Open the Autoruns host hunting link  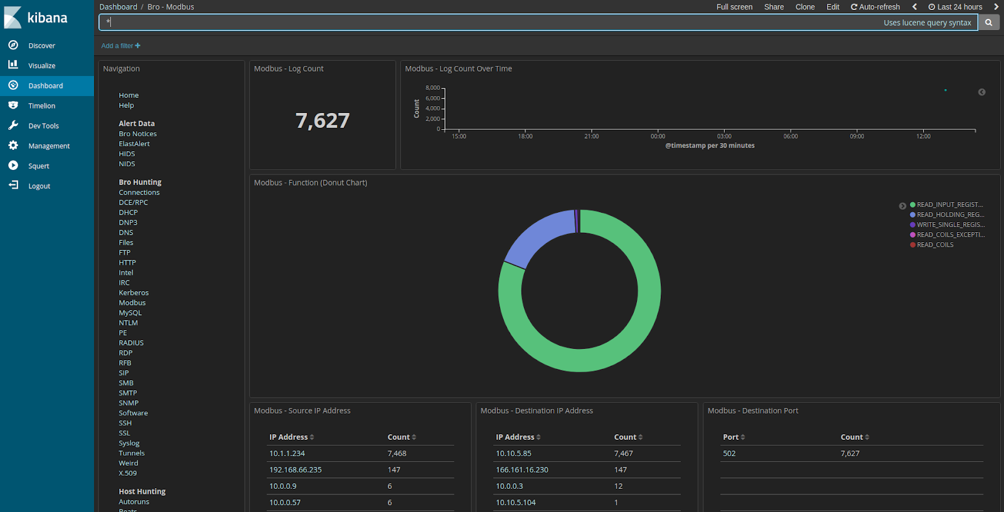(x=134, y=502)
